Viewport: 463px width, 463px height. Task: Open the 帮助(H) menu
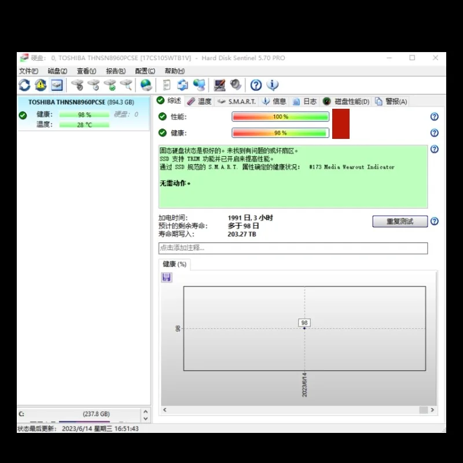(175, 71)
